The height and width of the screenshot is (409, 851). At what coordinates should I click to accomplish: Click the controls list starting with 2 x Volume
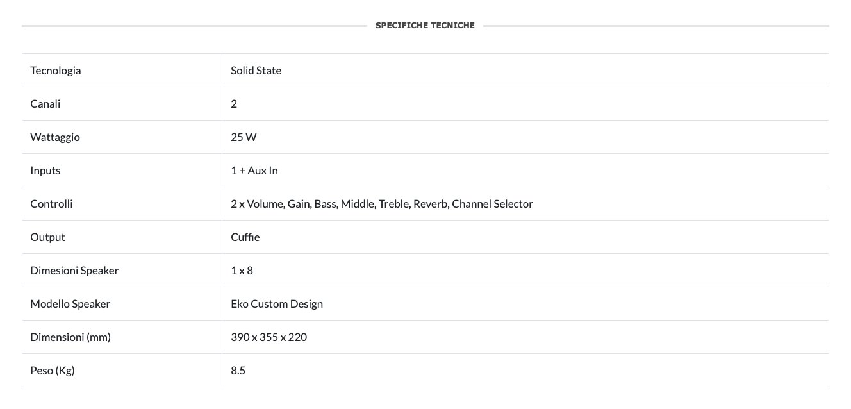pos(381,204)
